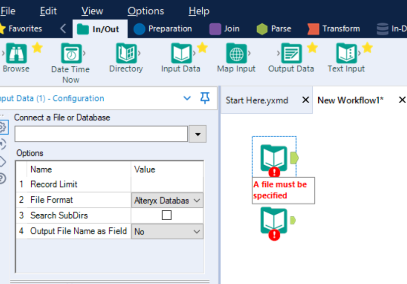Choose the Map Input tool
Screen dimensions: 407x284
pos(236,53)
